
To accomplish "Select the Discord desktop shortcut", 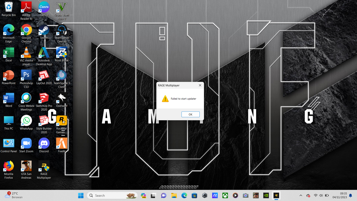I will 44,145.
